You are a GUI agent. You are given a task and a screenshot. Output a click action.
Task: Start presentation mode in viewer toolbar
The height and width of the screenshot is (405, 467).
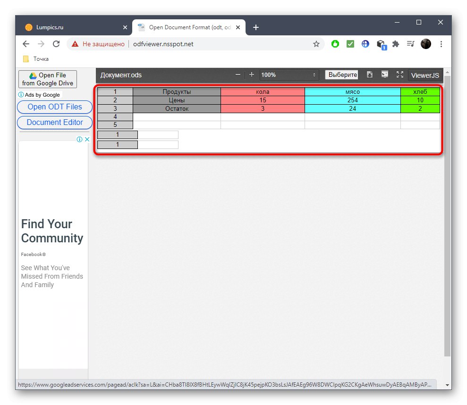point(385,74)
